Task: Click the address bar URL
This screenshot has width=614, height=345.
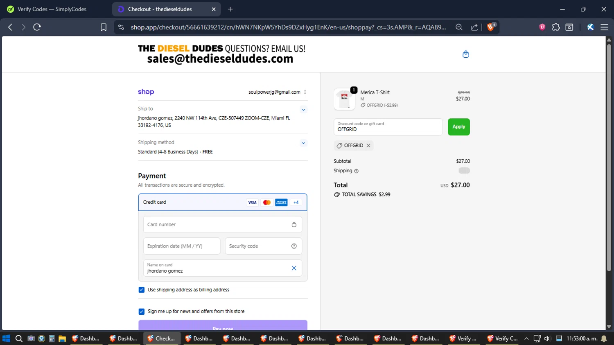Action: (288, 27)
